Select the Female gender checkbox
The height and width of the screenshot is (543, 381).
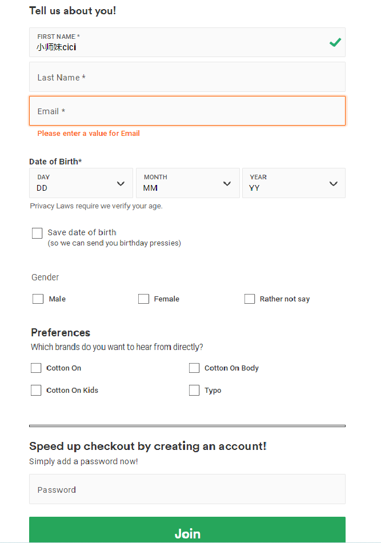[143, 299]
